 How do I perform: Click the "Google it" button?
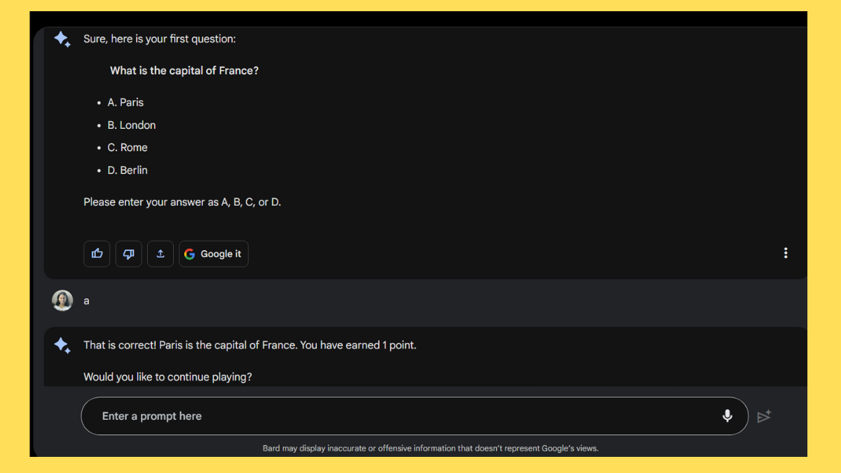click(214, 254)
